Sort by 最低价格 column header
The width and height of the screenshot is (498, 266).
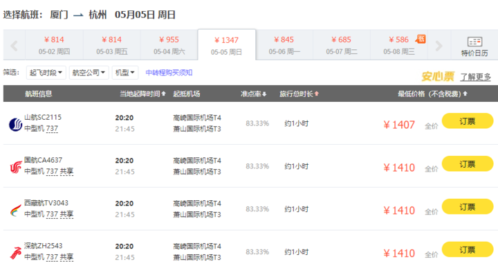click(432, 94)
